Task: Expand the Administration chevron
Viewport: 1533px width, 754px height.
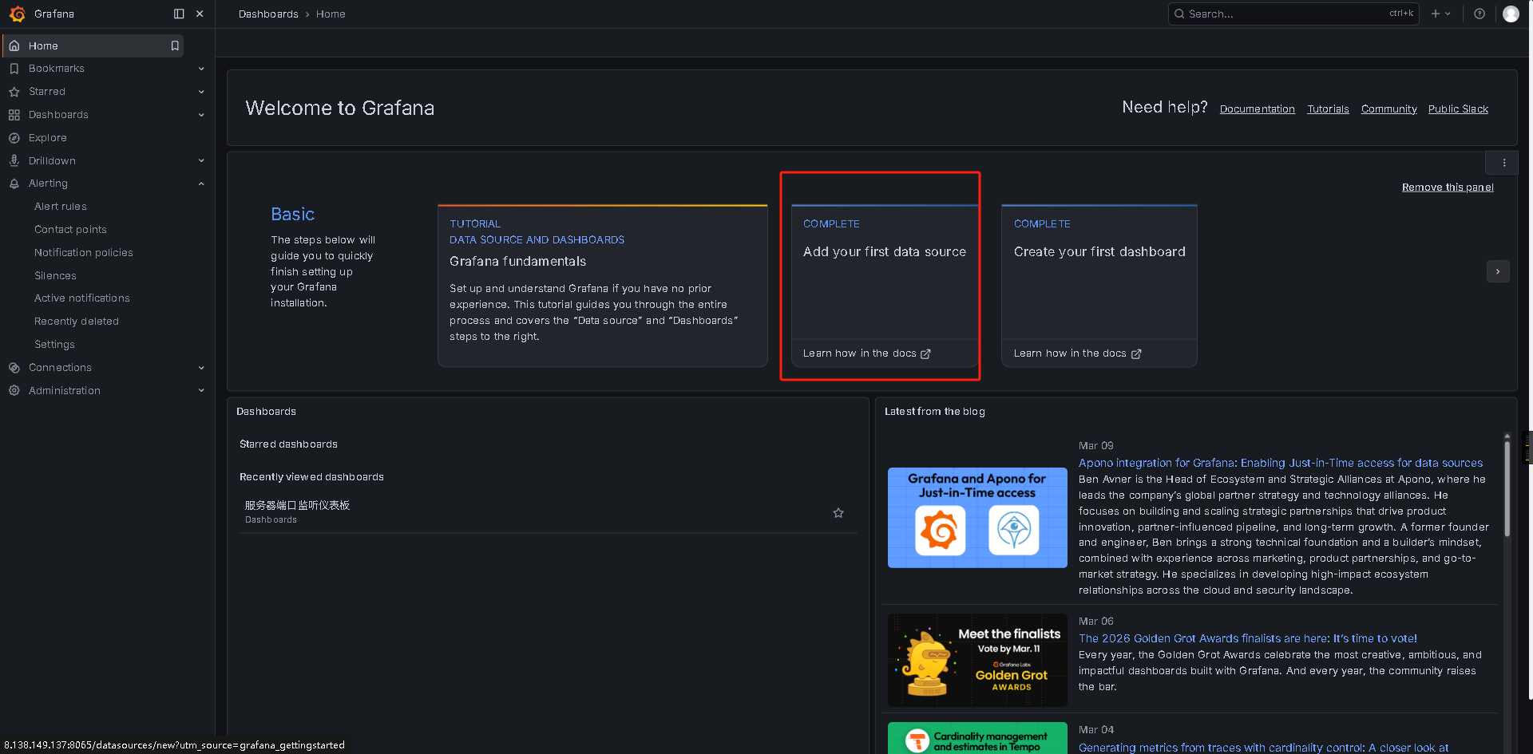Action: point(201,391)
